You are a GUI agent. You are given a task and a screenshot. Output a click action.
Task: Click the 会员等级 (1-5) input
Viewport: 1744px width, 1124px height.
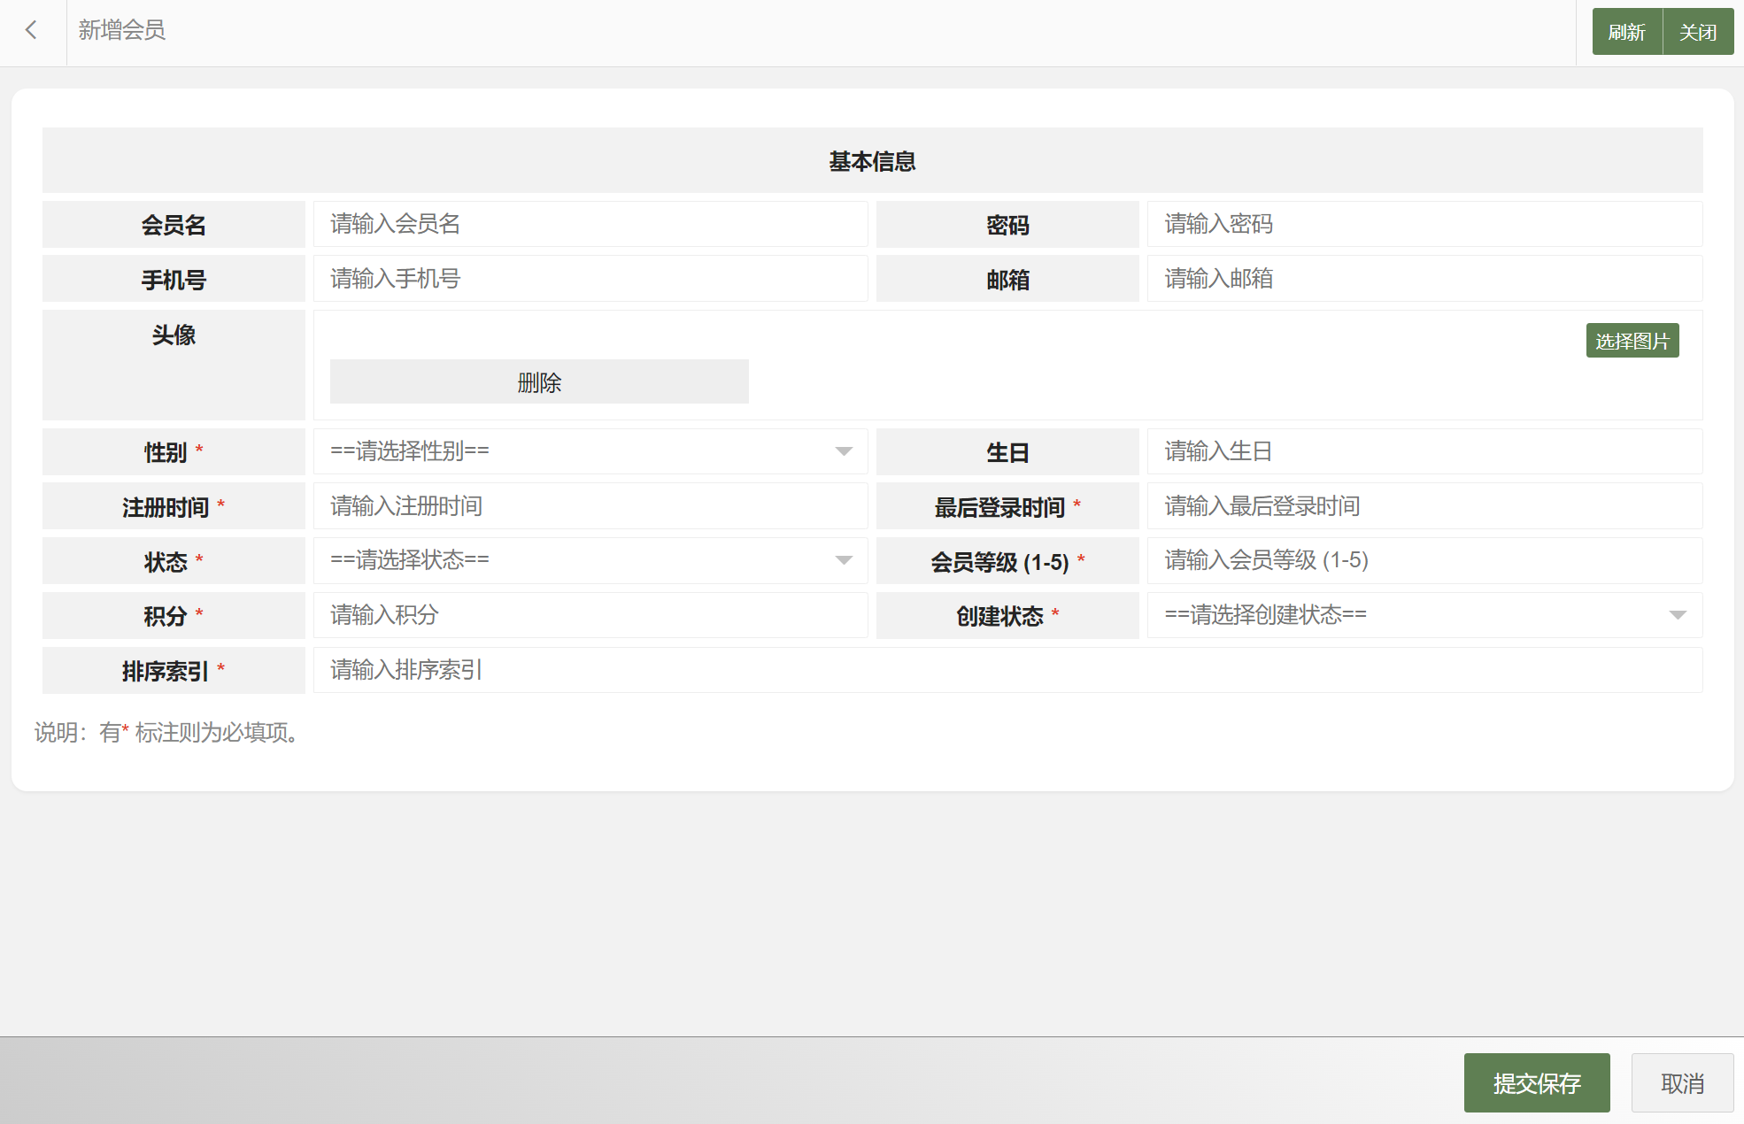1424,560
